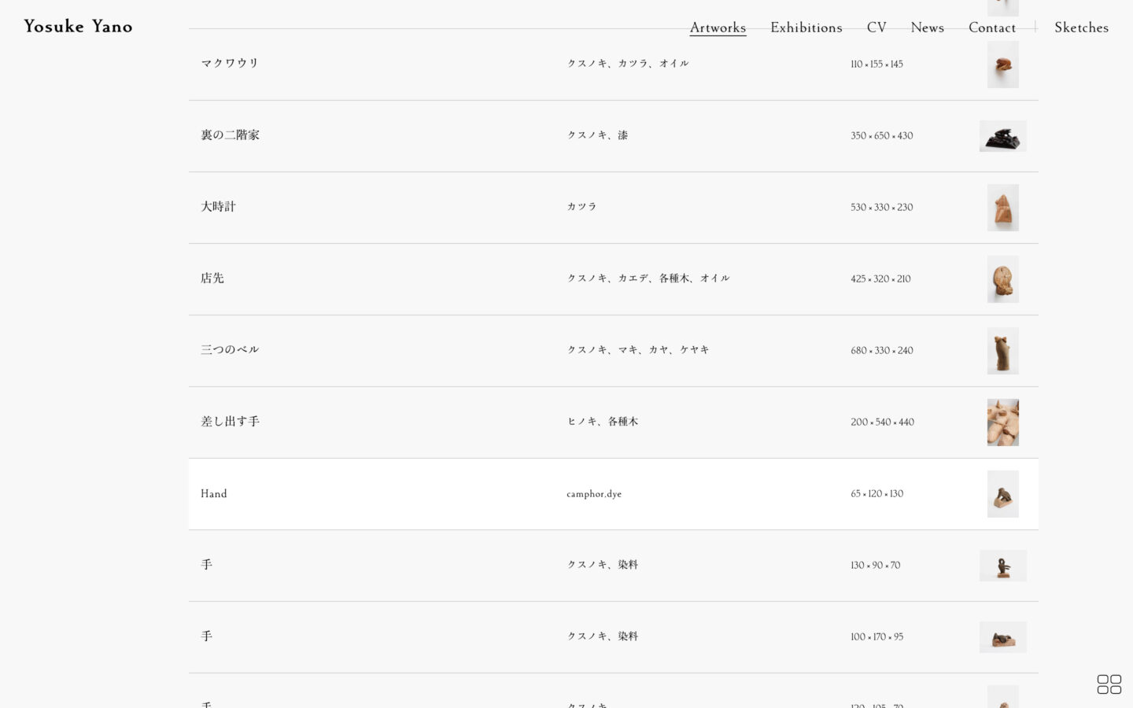Viewport: 1133px width, 708px height.
Task: Open 大時計 artwork thumbnail
Action: tap(1002, 208)
